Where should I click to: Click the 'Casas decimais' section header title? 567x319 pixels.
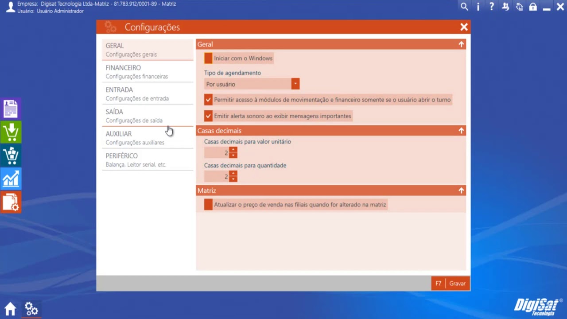pyautogui.click(x=219, y=131)
